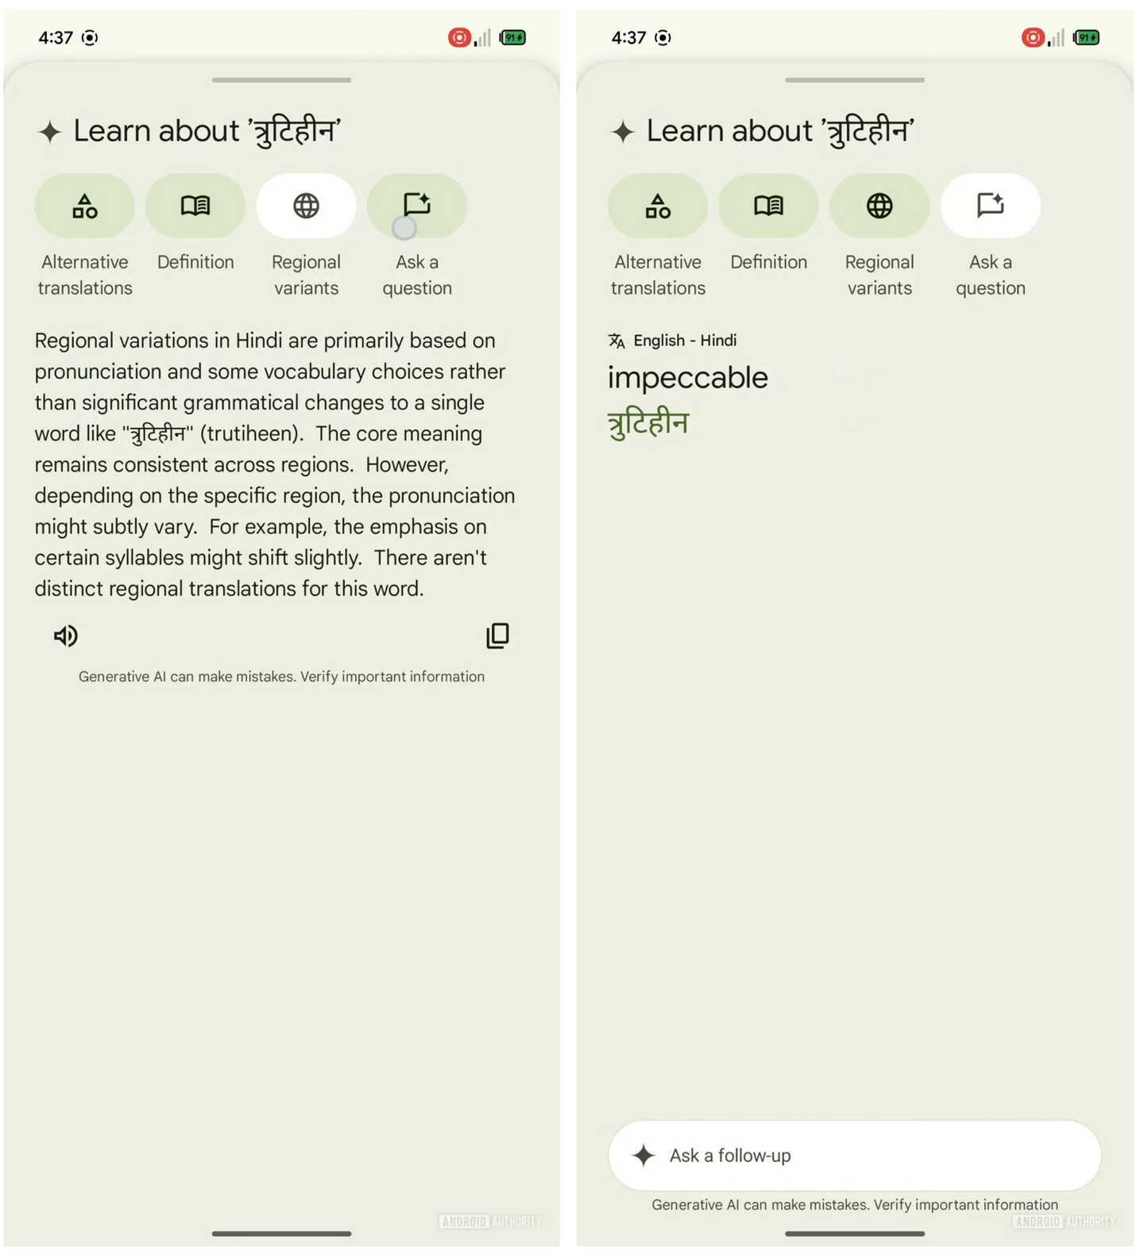
Task: Tap the green Hindi word त्रुटिहीन
Action: point(648,423)
